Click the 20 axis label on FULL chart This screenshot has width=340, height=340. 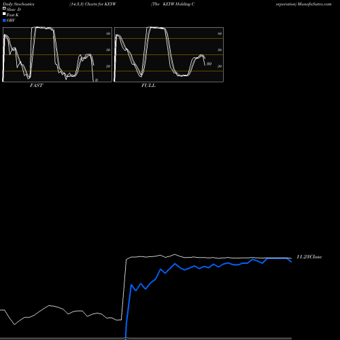coord(220,66)
